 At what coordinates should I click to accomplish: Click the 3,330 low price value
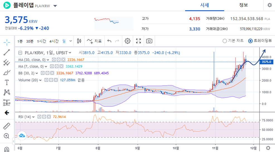[x=194, y=29]
